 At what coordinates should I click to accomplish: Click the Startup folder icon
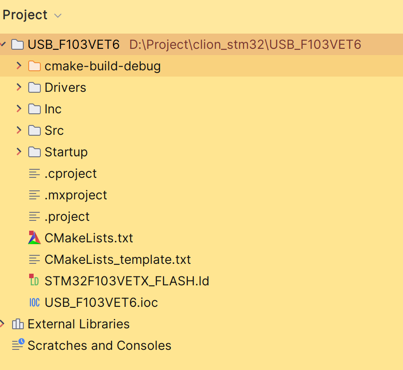34,152
